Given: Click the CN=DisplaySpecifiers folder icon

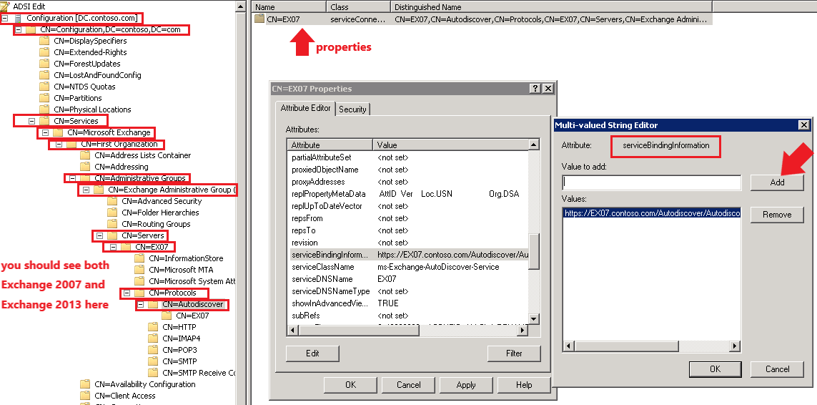Looking at the screenshot, I should coord(44,41).
